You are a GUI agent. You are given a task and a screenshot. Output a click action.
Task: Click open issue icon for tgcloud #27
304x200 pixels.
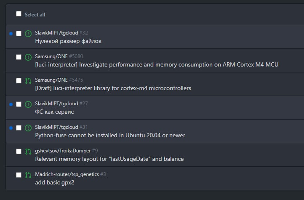pos(28,104)
